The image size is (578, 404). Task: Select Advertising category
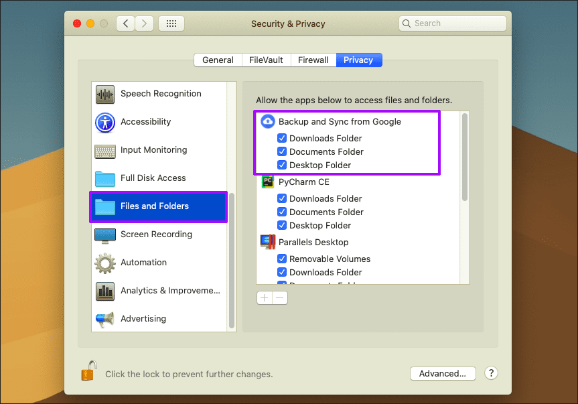(159, 319)
